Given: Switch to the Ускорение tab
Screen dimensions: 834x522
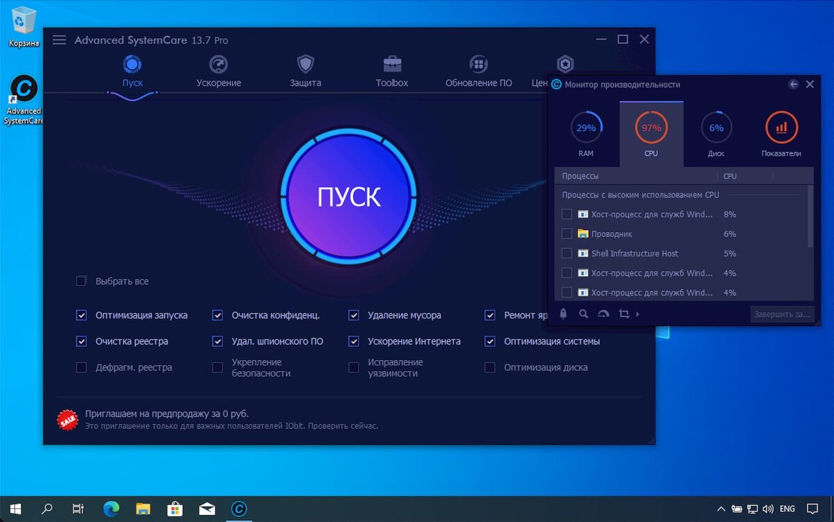Looking at the screenshot, I should click(x=218, y=73).
